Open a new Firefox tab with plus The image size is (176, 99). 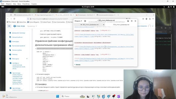click(x=118, y=15)
